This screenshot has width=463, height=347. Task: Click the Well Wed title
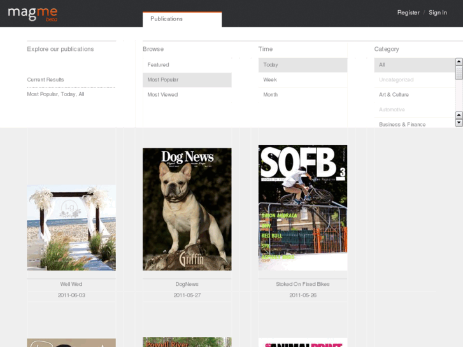point(71,285)
